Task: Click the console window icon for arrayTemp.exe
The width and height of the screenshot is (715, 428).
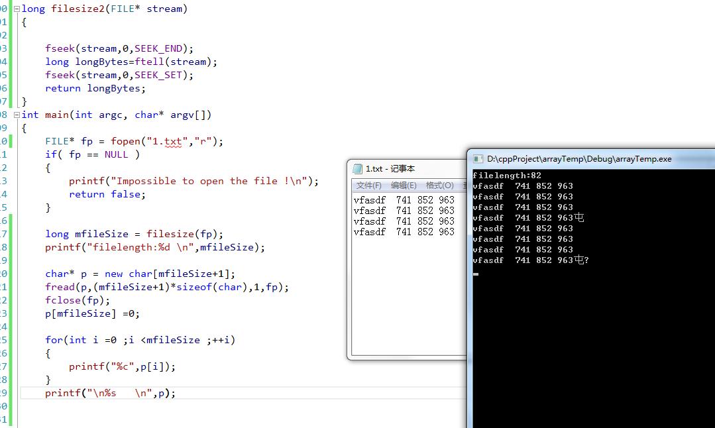Action: point(478,159)
